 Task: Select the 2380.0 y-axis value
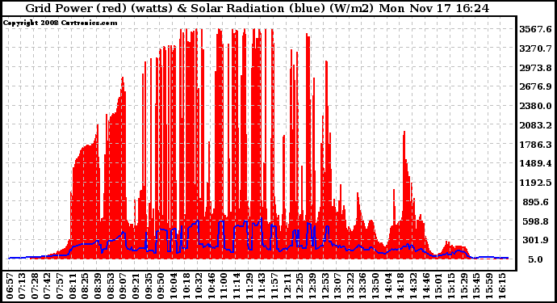tap(535, 106)
